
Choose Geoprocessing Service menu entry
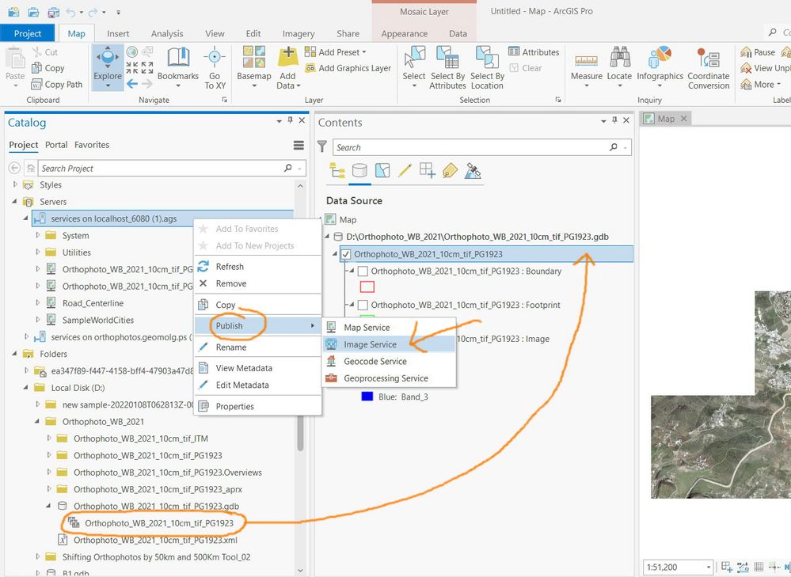tap(389, 378)
